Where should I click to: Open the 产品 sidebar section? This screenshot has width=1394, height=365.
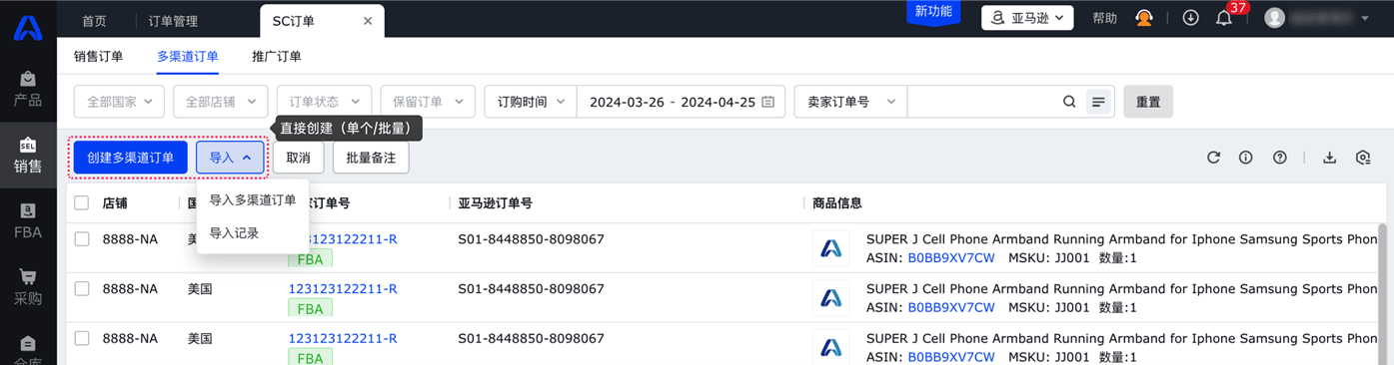[x=28, y=89]
